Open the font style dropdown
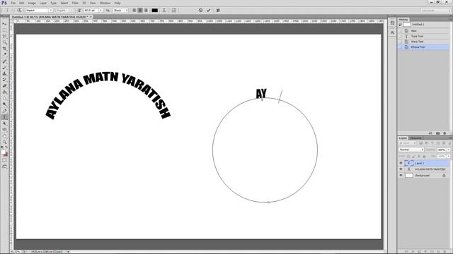Viewport: 453px width, 254px height. (71, 11)
